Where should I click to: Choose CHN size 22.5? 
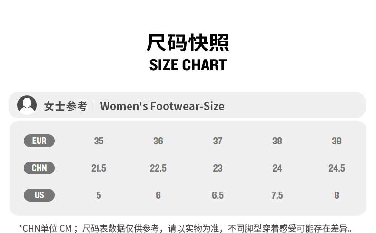point(158,168)
